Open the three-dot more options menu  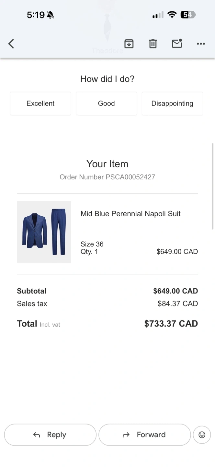pos(201,44)
